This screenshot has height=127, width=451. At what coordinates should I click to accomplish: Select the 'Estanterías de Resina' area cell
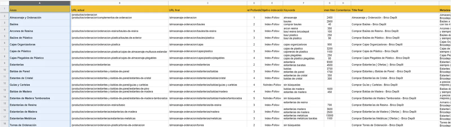[x=39, y=104]
